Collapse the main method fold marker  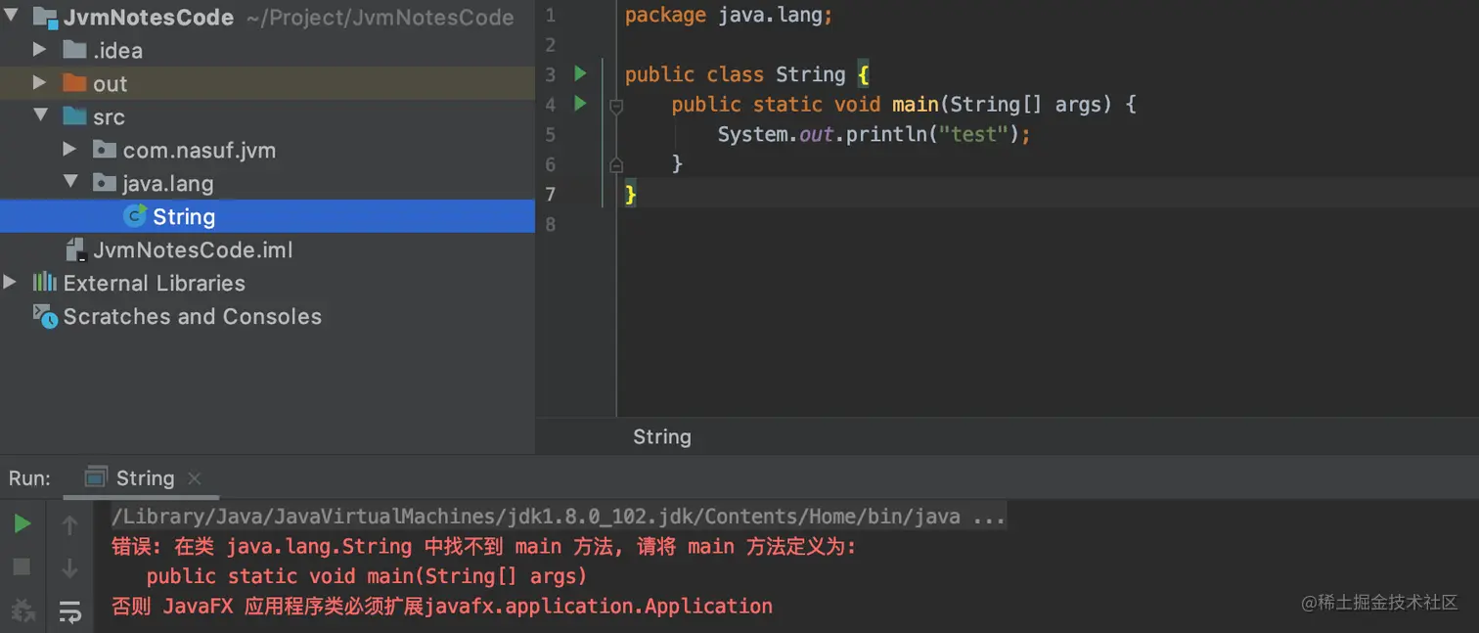[x=616, y=106]
